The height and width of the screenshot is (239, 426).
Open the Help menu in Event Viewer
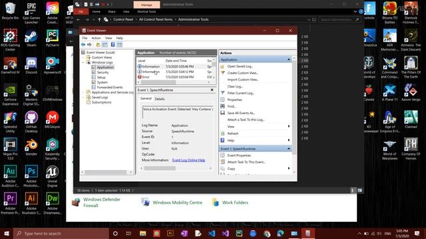click(x=120, y=38)
